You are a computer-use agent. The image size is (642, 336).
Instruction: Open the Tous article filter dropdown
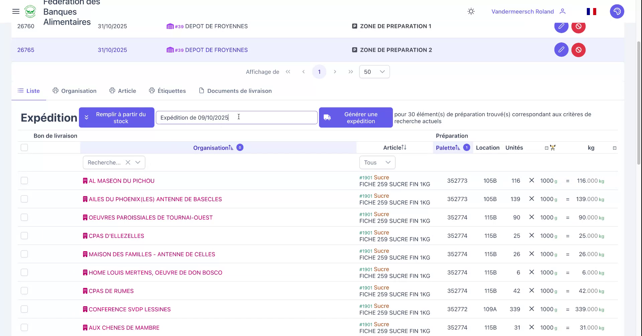377,162
